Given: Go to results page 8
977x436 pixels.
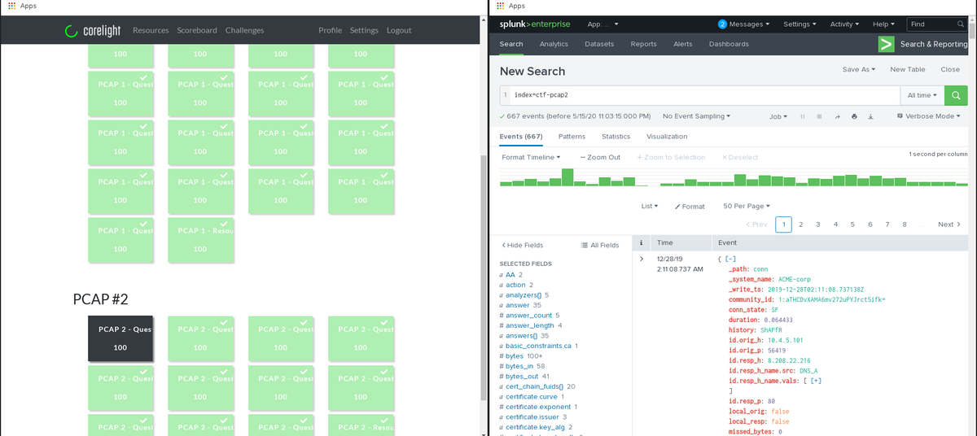Looking at the screenshot, I should (905, 225).
